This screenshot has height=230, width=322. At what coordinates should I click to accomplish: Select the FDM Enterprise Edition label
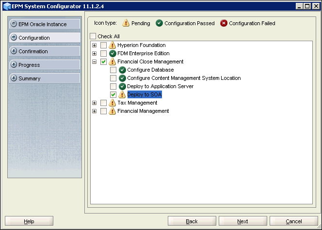[144, 53]
